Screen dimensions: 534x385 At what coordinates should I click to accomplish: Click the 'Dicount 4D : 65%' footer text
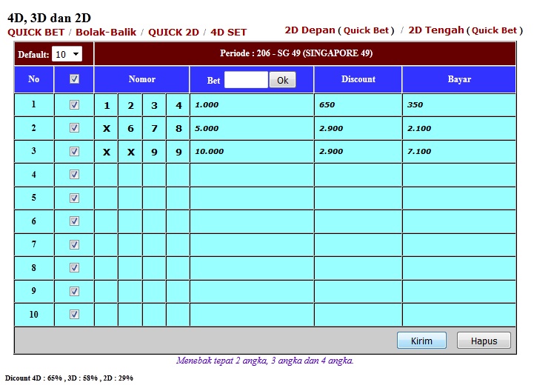click(x=69, y=378)
